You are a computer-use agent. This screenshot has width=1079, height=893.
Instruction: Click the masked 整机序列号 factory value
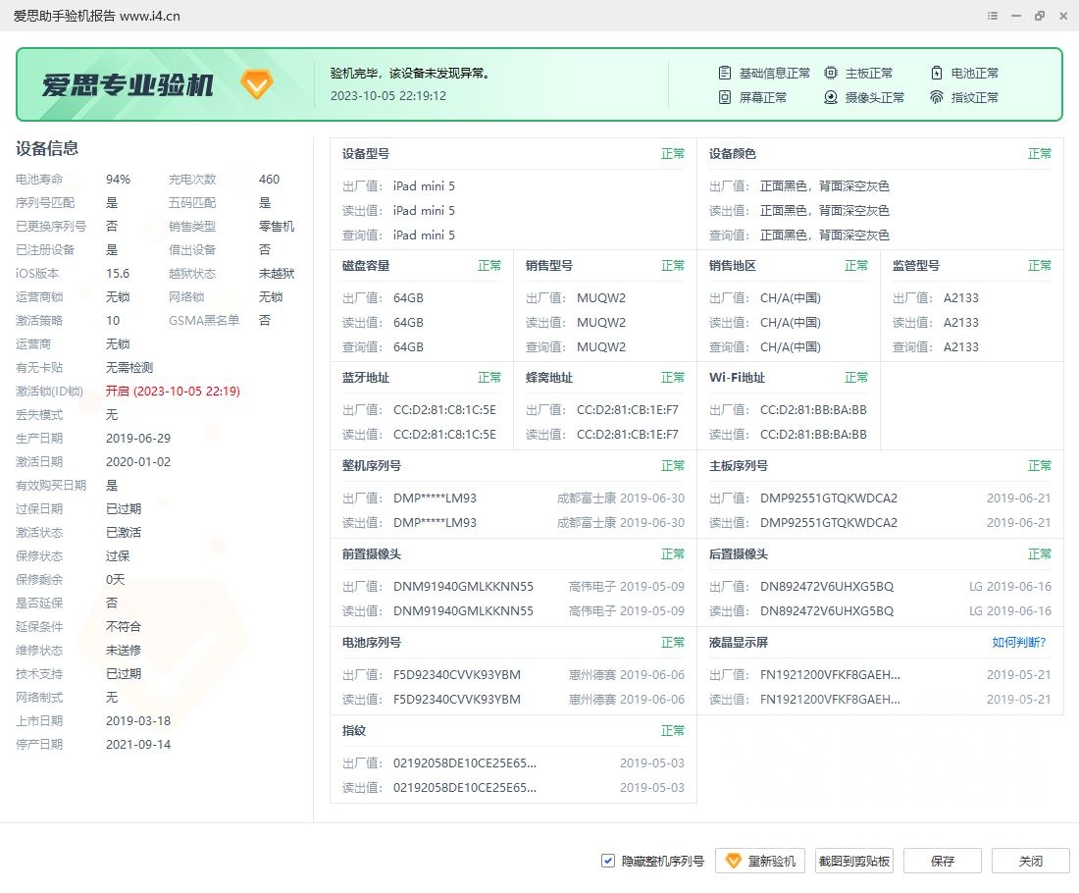[x=435, y=498]
